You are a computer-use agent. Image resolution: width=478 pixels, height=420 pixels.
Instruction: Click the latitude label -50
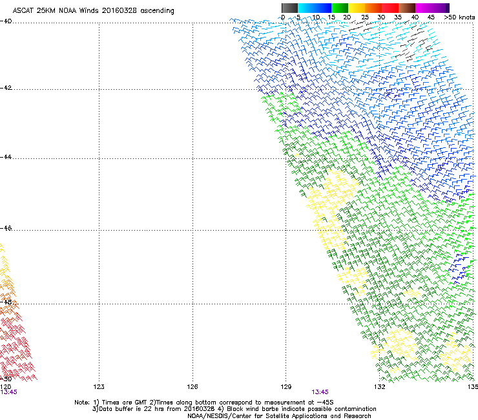coord(6,379)
